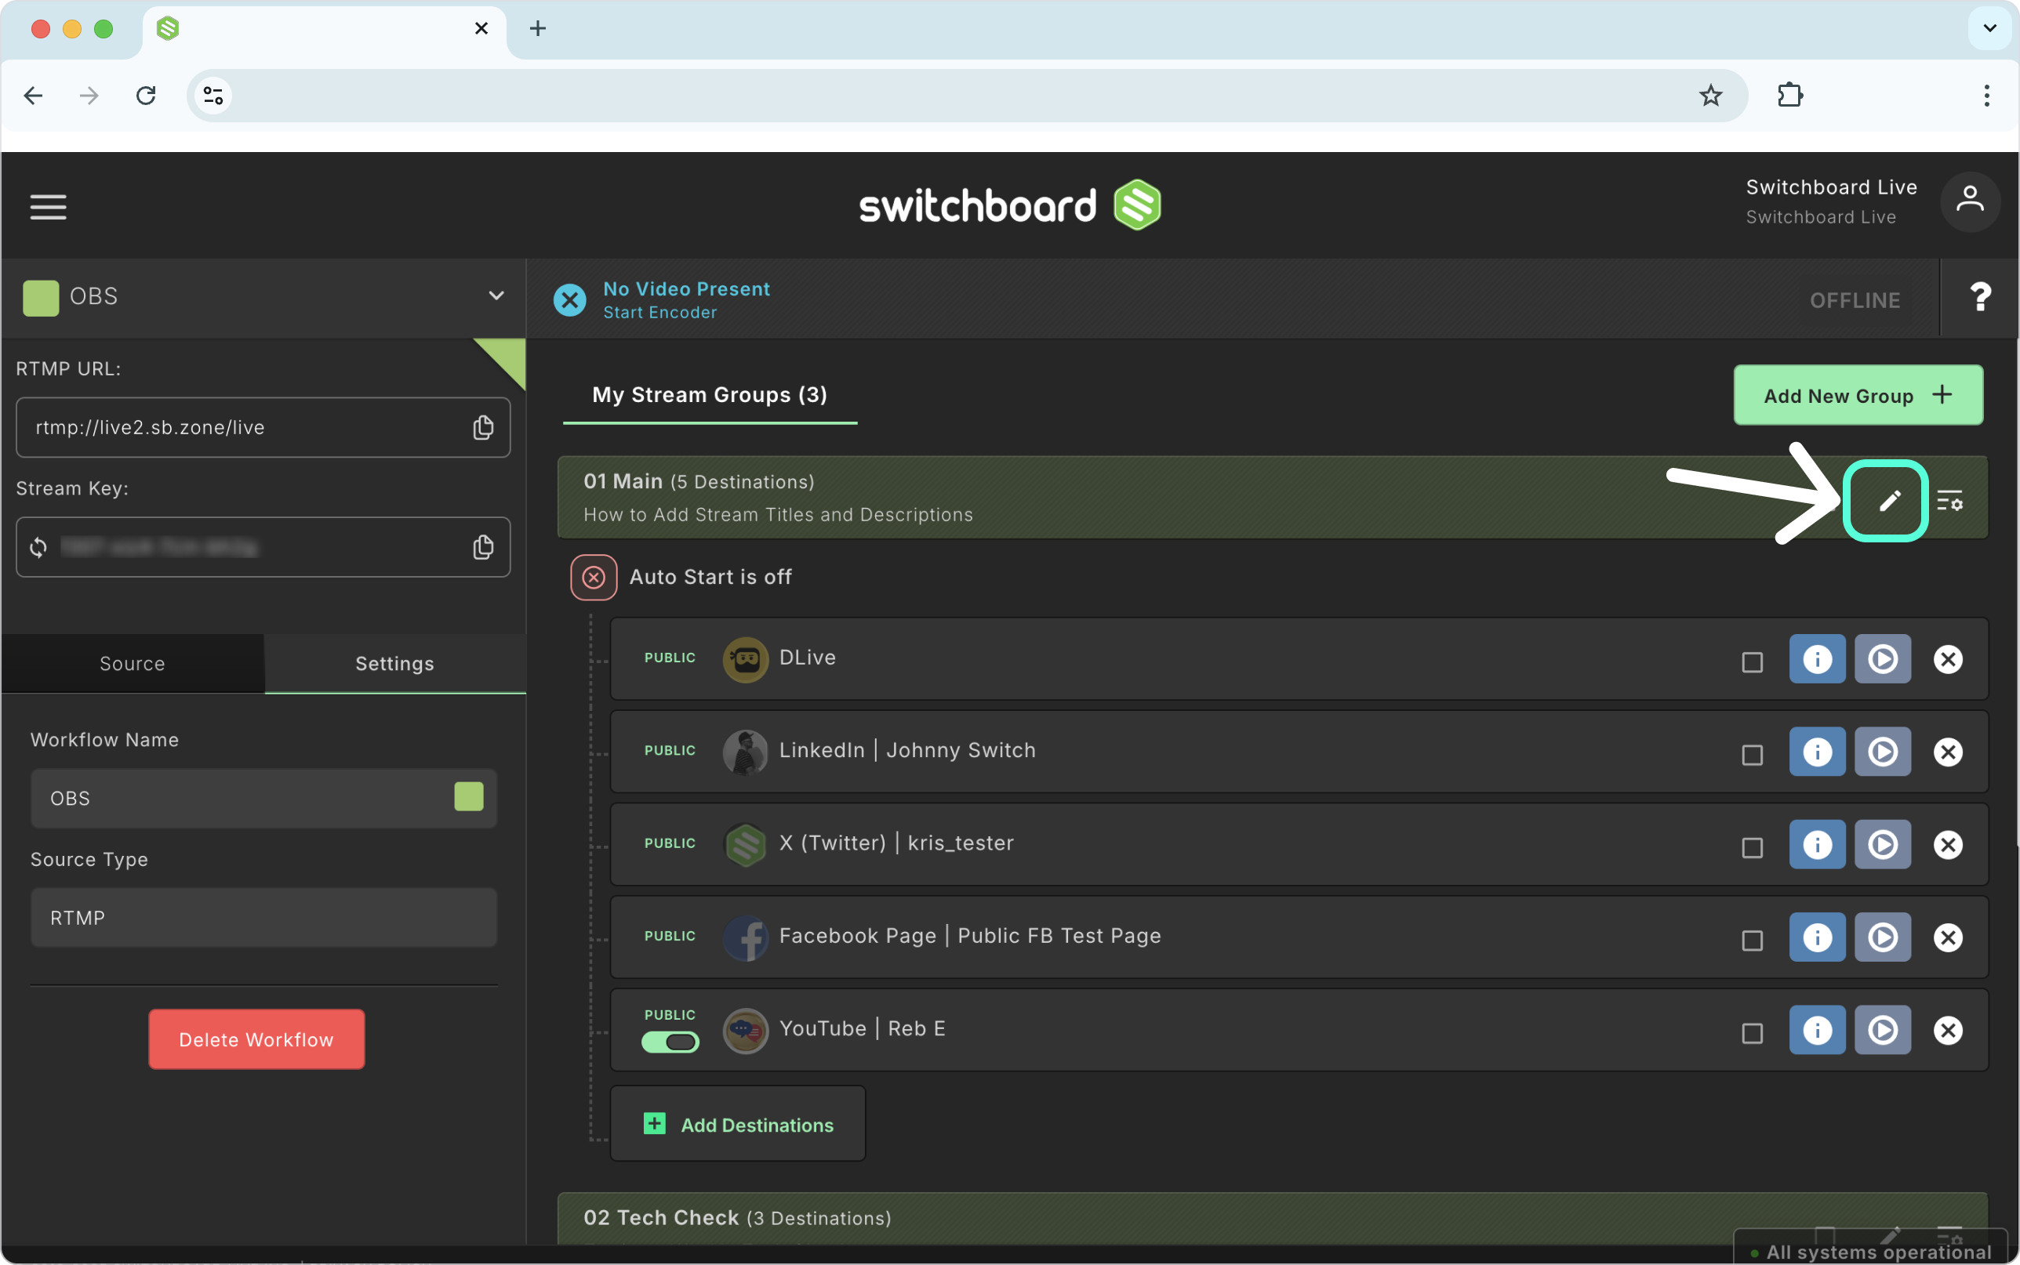Show info for YouTube Reb E
2020x1265 pixels.
coord(1817,1030)
